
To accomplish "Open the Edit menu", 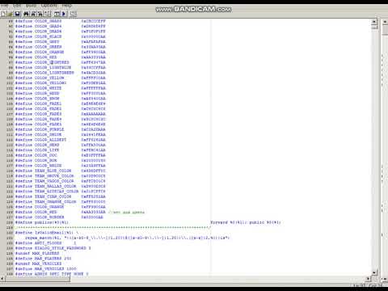I will pos(17,6).
